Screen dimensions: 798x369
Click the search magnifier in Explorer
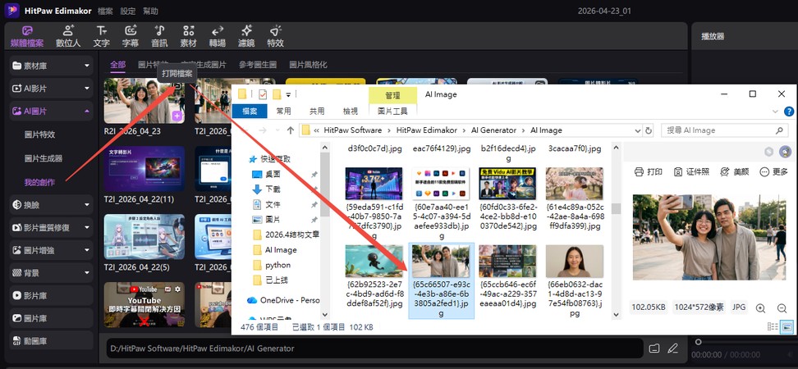779,130
